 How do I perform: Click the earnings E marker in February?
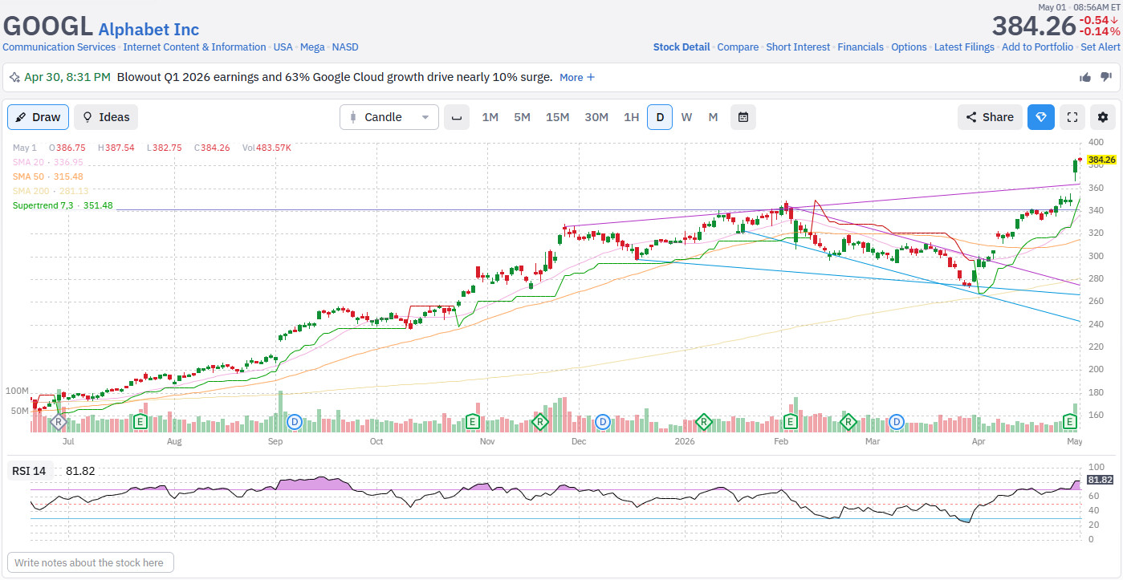(790, 421)
